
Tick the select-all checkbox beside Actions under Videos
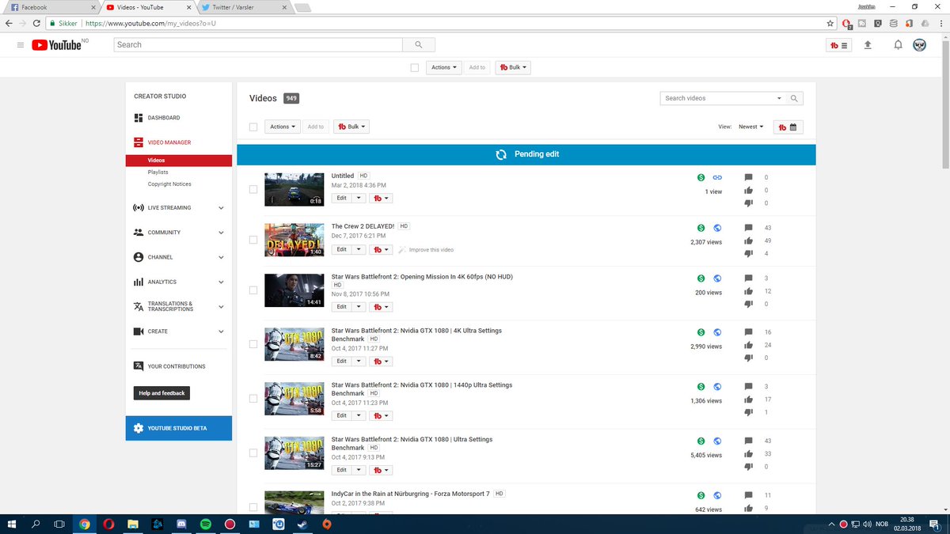[x=253, y=127]
